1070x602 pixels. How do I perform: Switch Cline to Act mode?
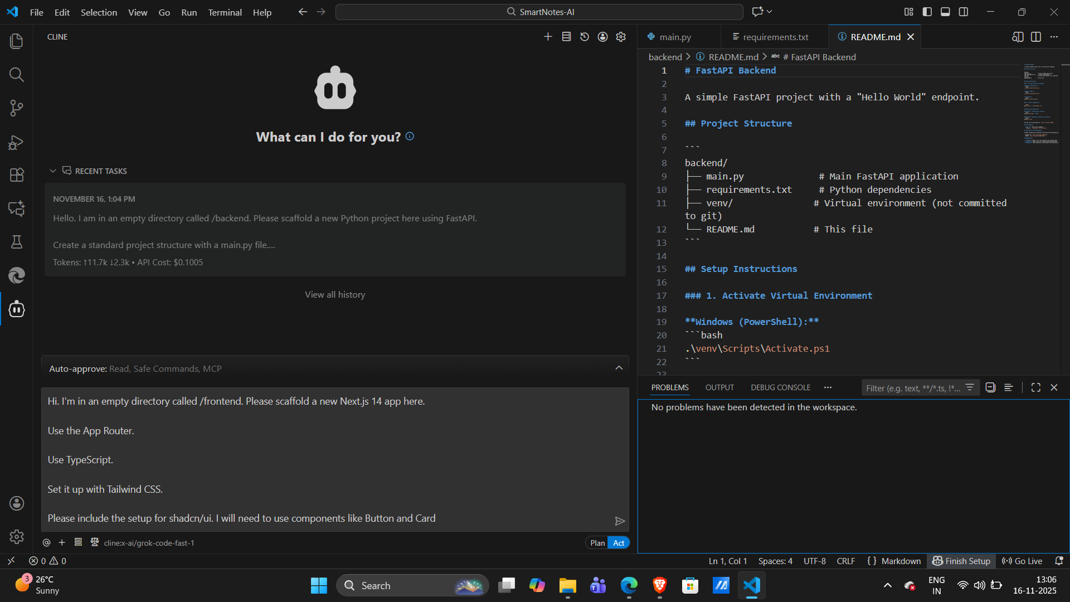click(619, 543)
